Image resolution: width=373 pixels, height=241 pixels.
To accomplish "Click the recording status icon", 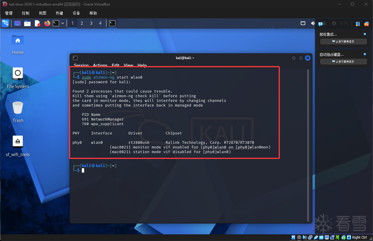I will click(333, 238).
